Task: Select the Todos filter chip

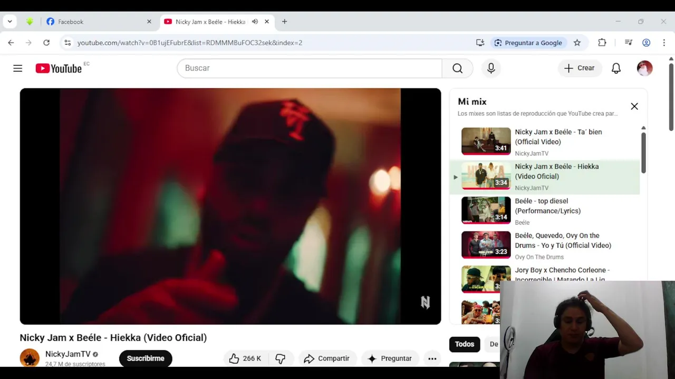Action: pos(465,344)
